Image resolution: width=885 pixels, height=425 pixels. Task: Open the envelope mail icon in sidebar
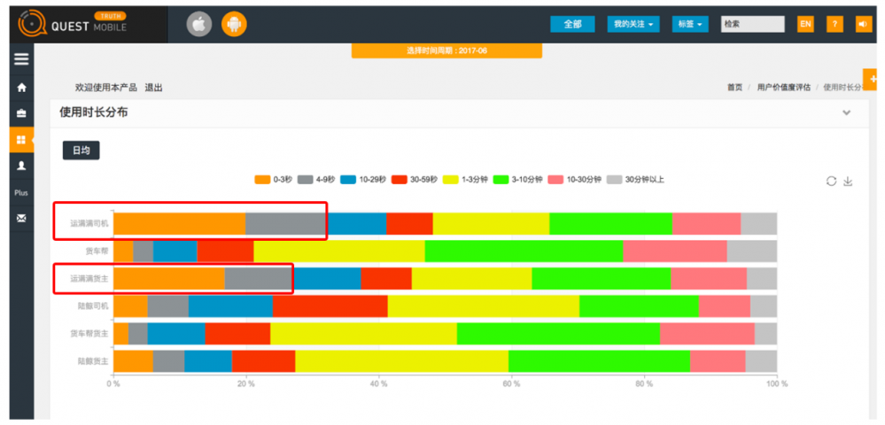(x=21, y=218)
